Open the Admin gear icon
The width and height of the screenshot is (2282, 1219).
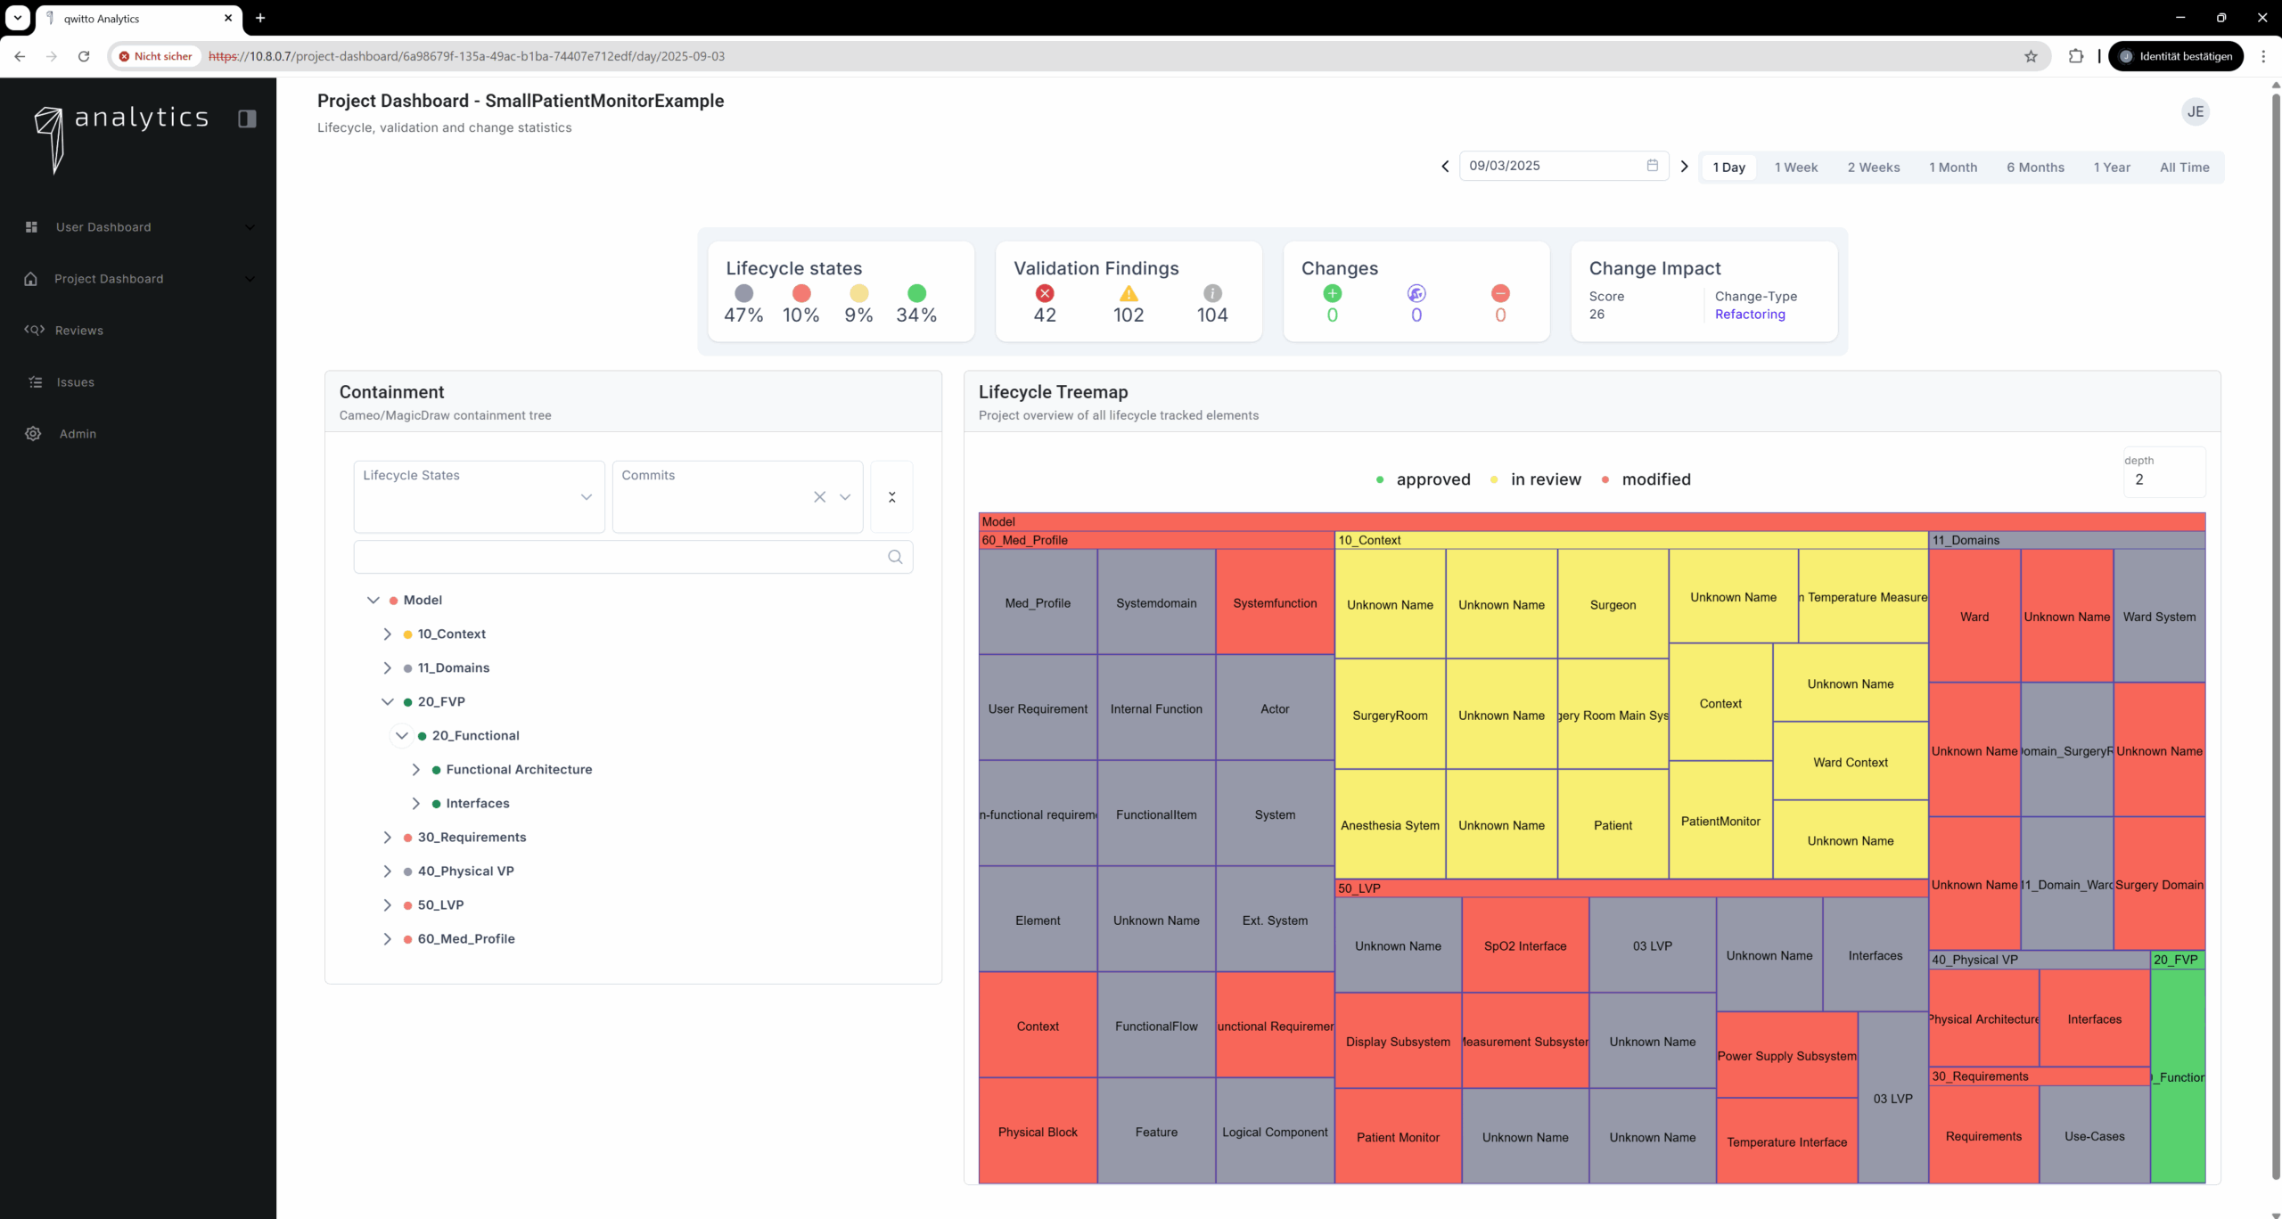[33, 434]
